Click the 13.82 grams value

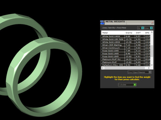128,62
